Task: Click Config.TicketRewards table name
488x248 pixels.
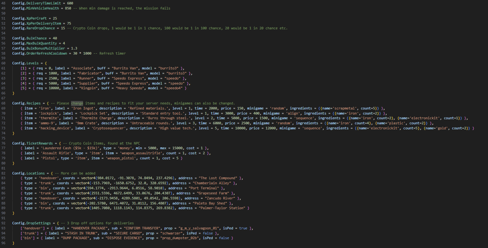Action: [x=35, y=143]
